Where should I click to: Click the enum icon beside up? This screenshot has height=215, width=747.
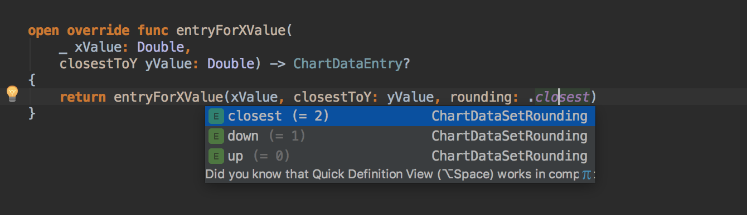click(216, 156)
